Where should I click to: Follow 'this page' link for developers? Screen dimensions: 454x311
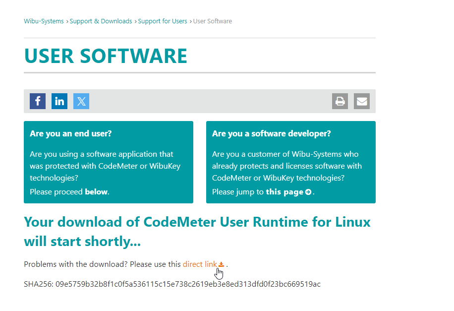(284, 192)
